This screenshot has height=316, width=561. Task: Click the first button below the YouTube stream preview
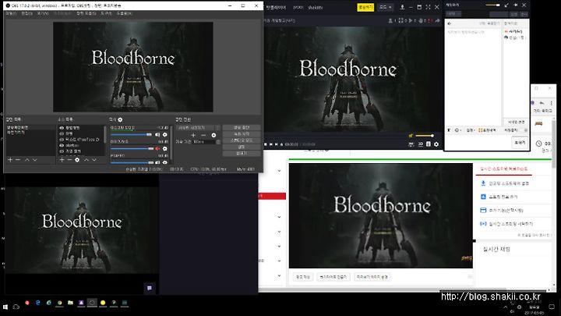point(303,277)
